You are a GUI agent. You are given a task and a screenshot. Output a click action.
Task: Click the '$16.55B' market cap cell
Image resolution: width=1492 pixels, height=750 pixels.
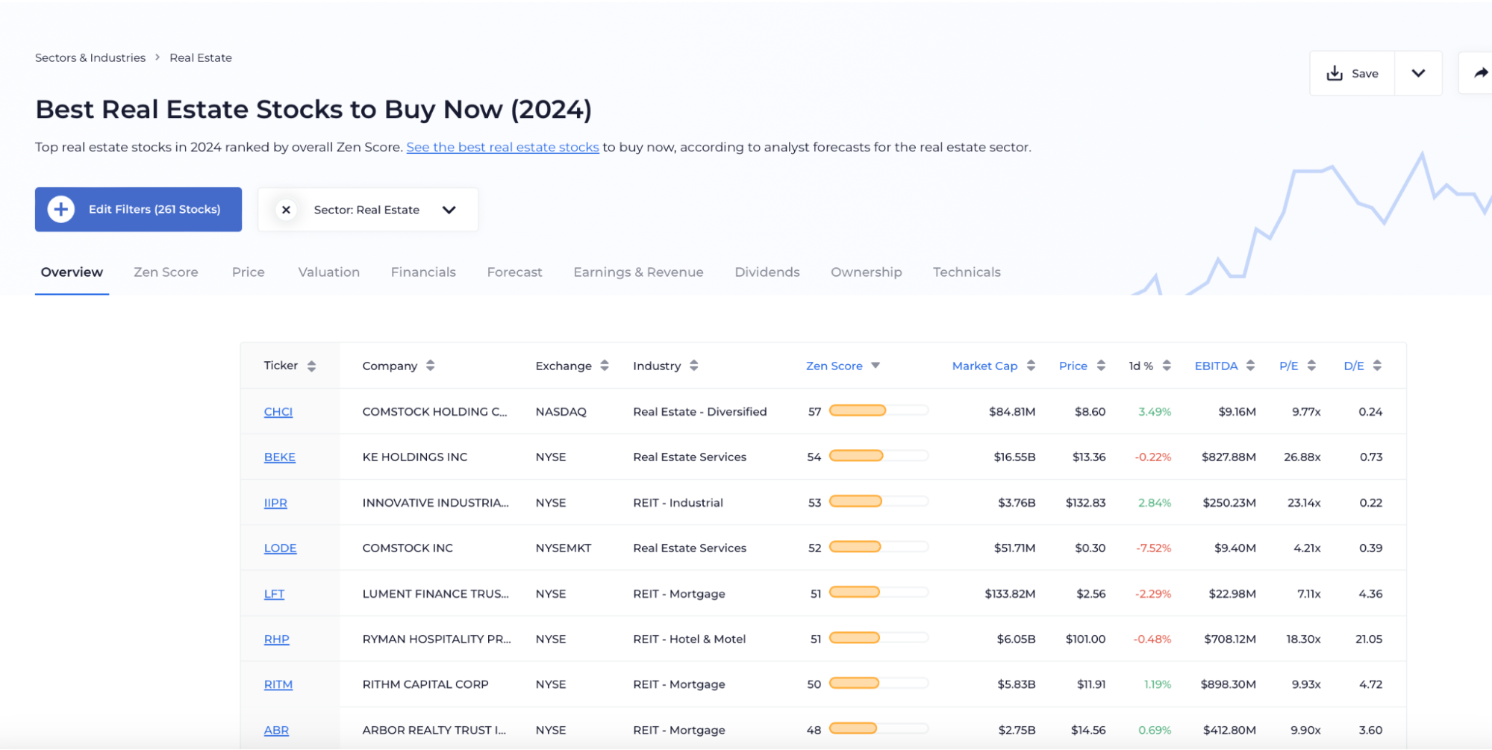(x=1014, y=457)
